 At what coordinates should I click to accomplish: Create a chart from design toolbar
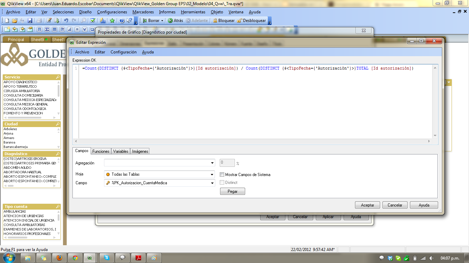point(70,29)
